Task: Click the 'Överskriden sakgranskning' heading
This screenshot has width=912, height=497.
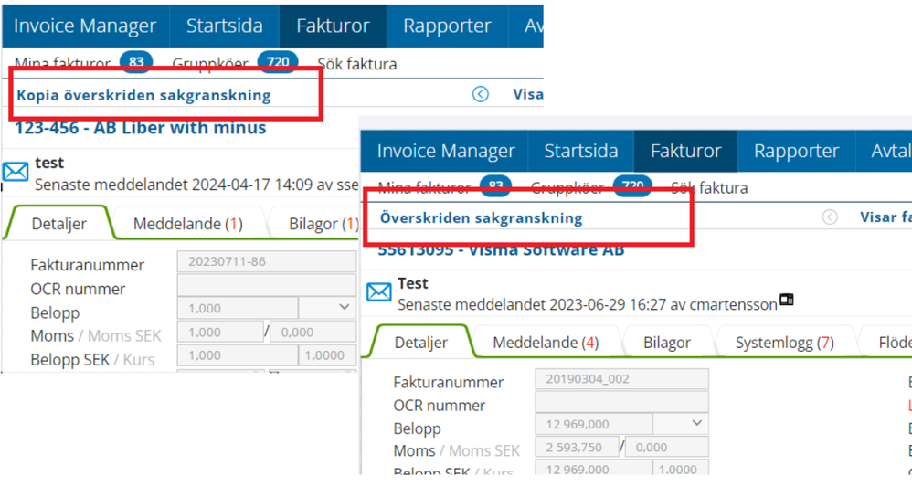Action: 481,218
